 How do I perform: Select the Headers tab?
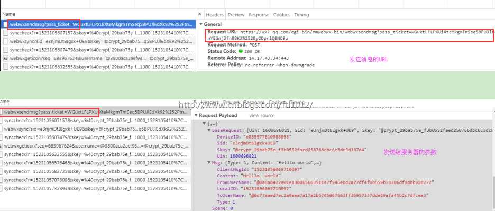[215, 15]
